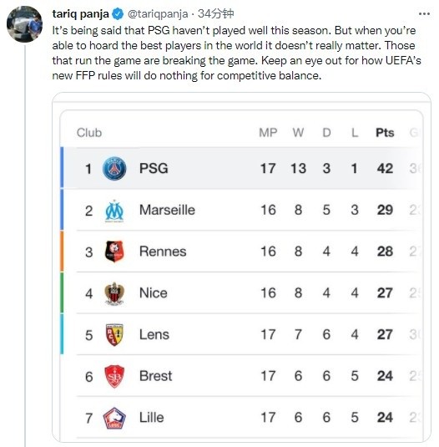439x447 pixels.
Task: Click the Lens club logo
Action: [114, 335]
